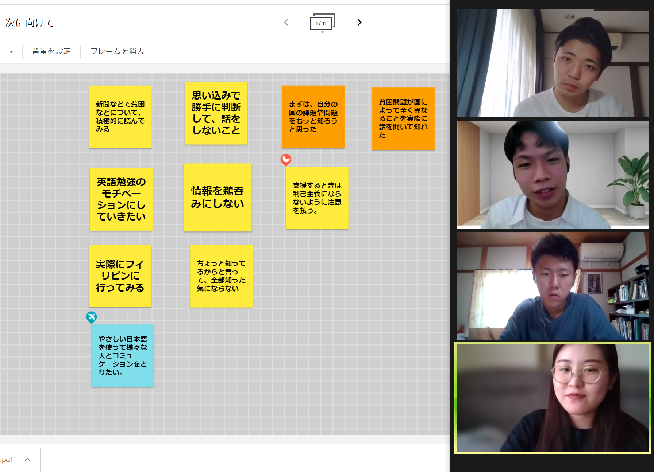The image size is (654, 472).
Task: Select blue note やさしい日本語を使って
Action: [123, 356]
